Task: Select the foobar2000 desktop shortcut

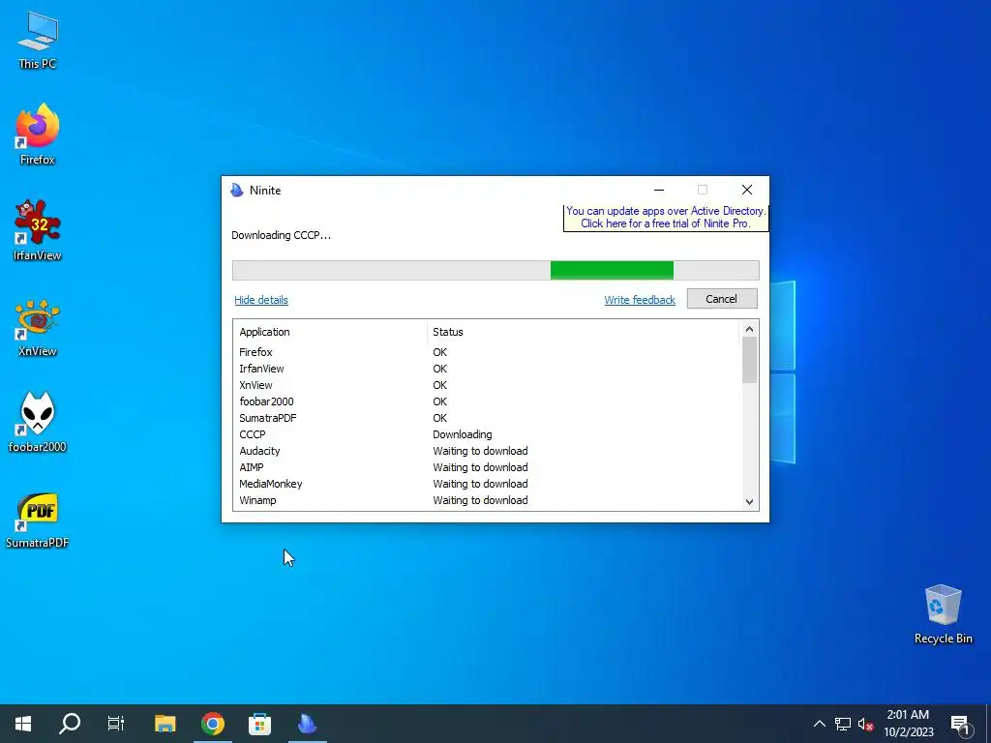Action: tap(38, 423)
